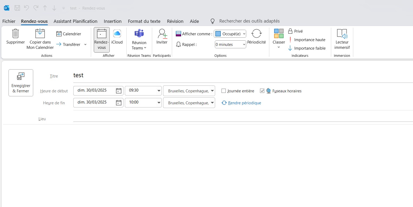This screenshot has height=207, width=413.
Task: Open the Insertion tab
Action: [x=113, y=21]
